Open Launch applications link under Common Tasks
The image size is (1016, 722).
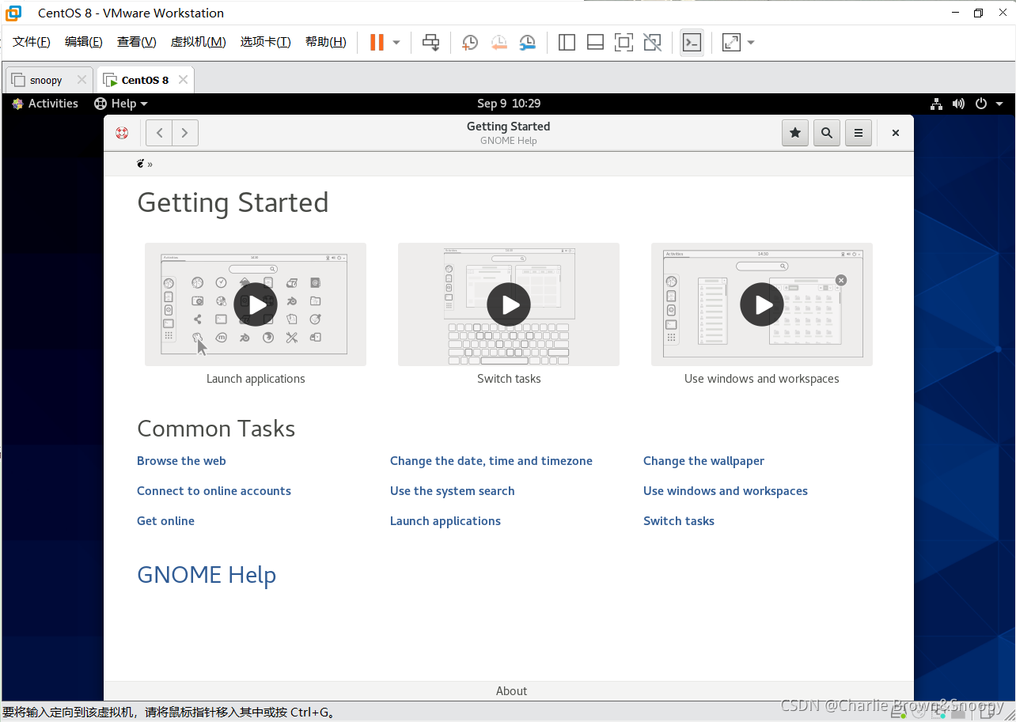pos(445,521)
